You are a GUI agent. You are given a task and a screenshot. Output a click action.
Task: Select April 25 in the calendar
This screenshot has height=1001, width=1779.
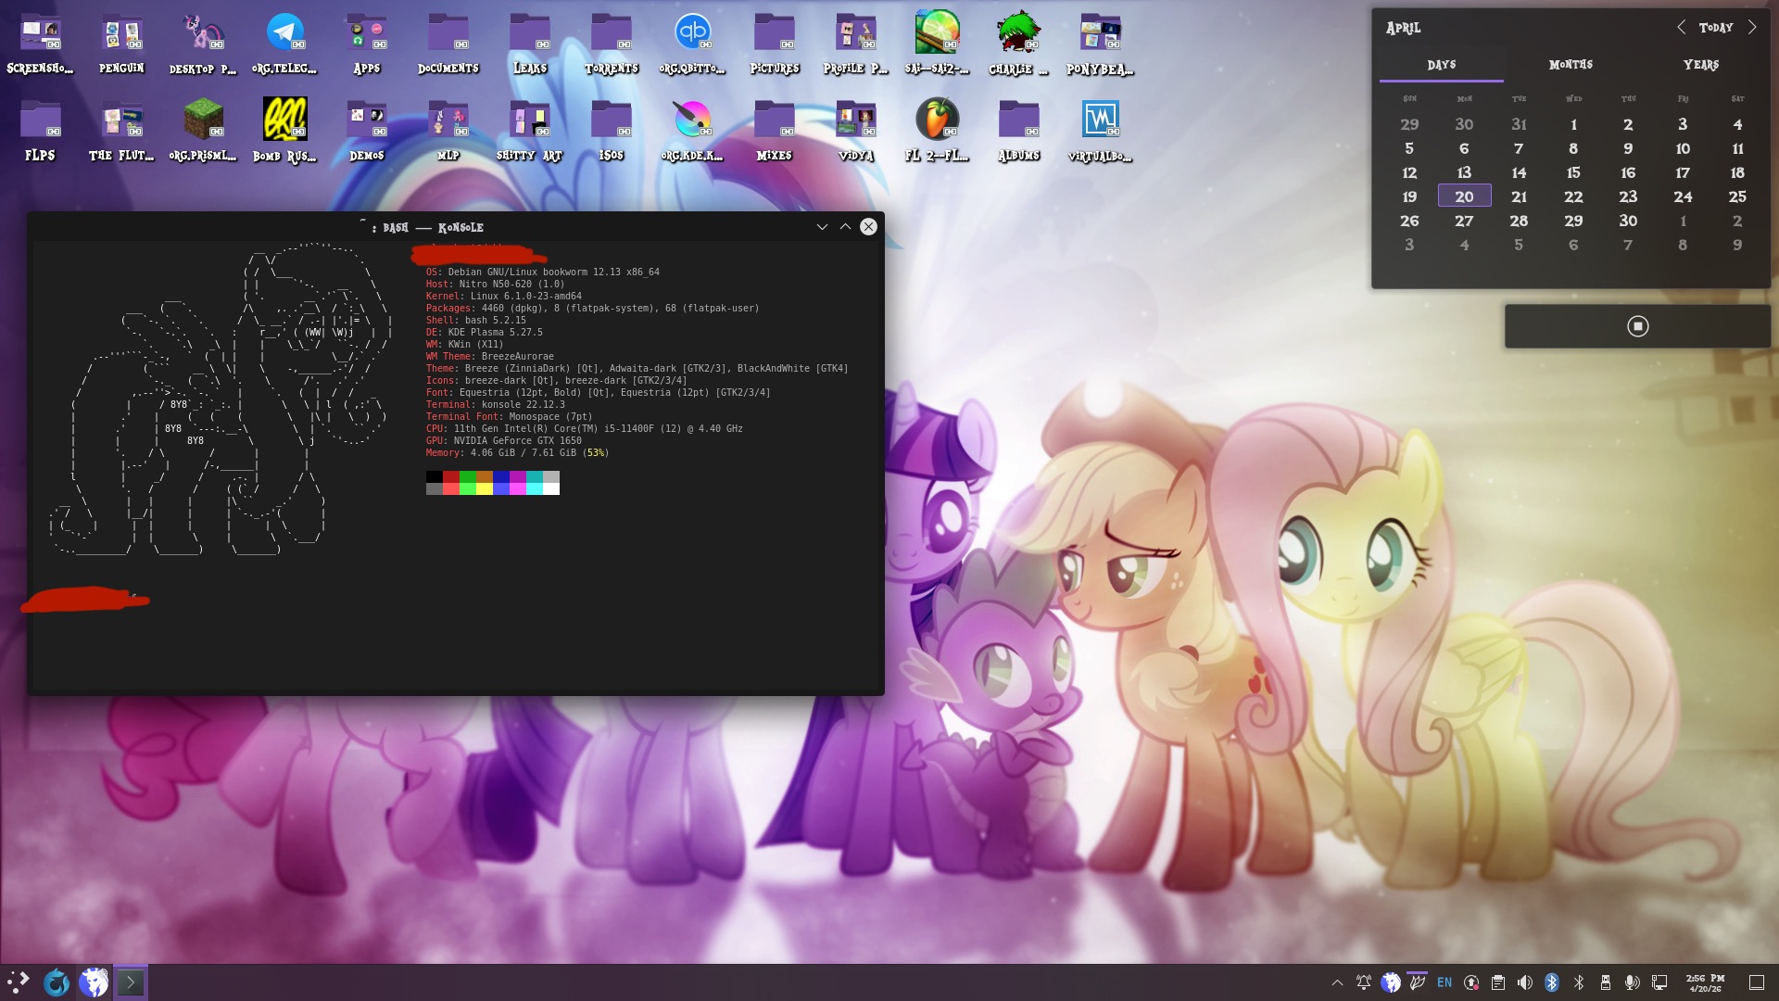[1737, 196]
